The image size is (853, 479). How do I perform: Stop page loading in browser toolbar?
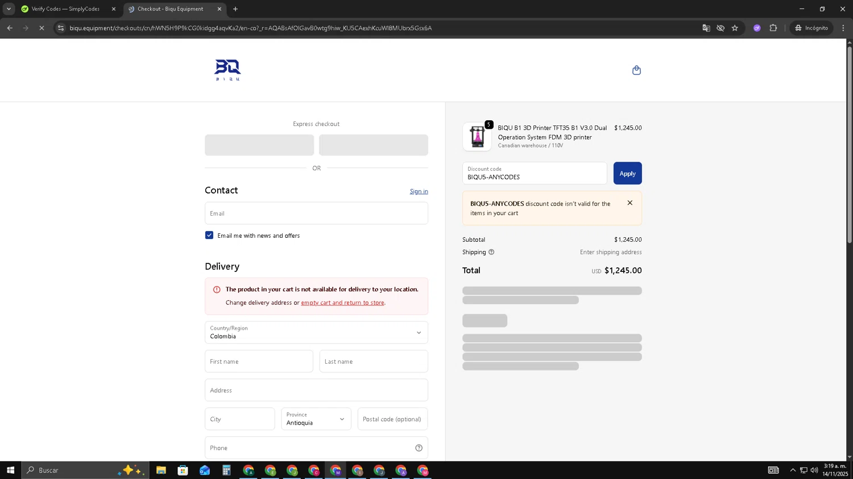point(42,28)
